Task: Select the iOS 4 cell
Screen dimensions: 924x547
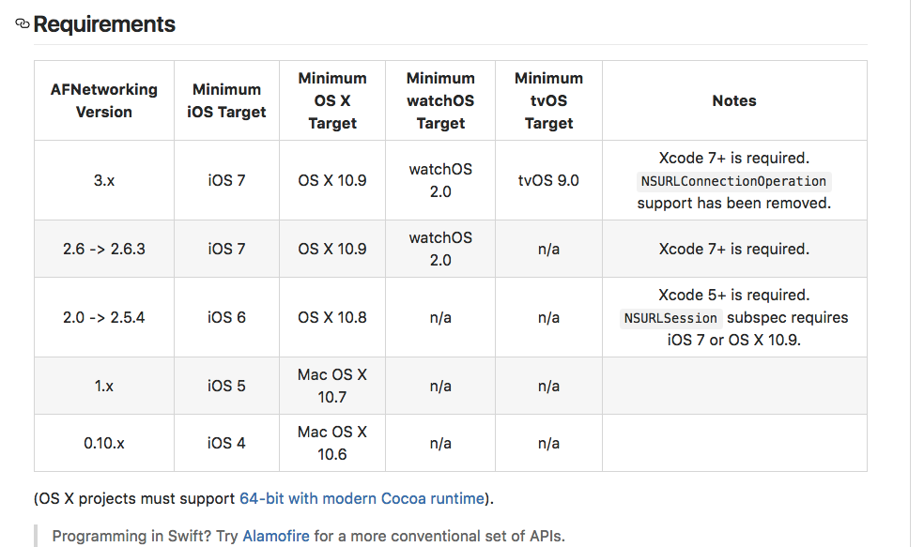Action: pos(226,443)
